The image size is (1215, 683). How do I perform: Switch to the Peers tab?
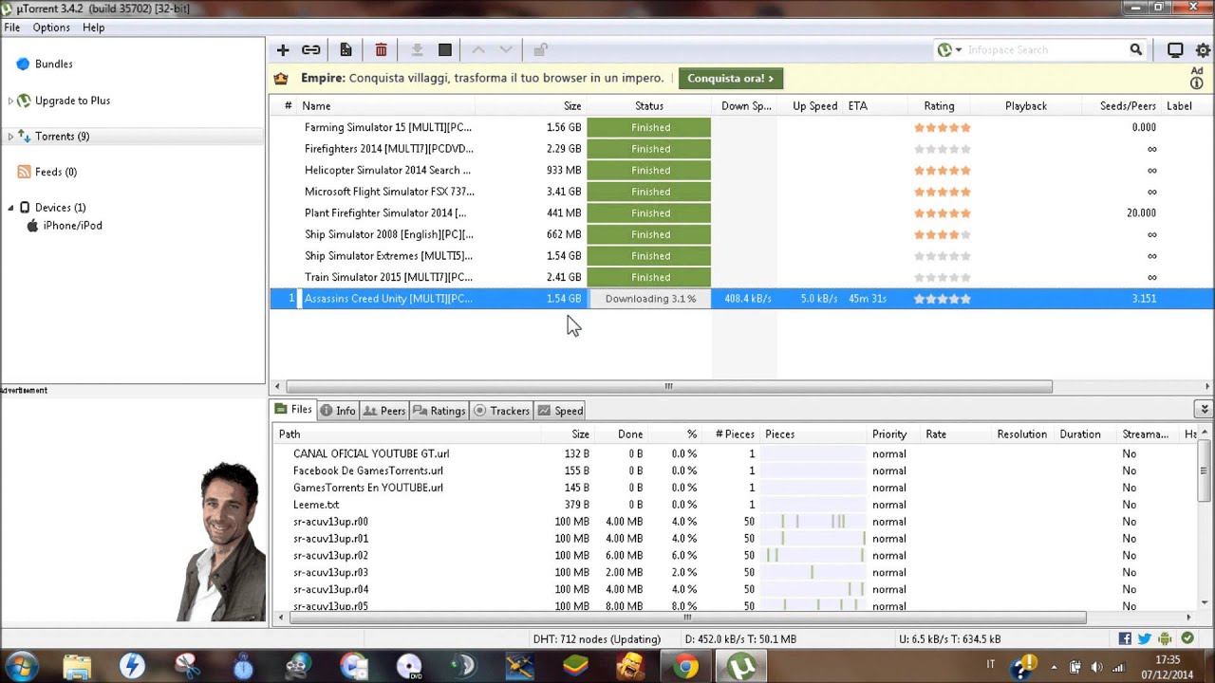(x=385, y=411)
